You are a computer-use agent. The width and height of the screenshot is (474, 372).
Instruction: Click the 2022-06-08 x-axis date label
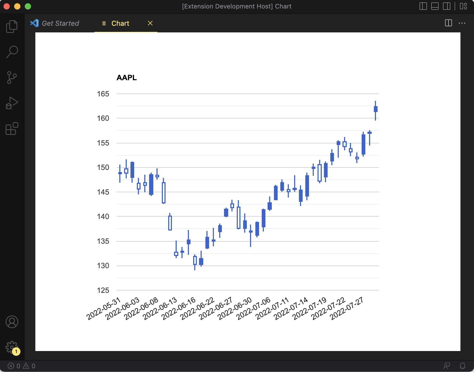coord(141,309)
